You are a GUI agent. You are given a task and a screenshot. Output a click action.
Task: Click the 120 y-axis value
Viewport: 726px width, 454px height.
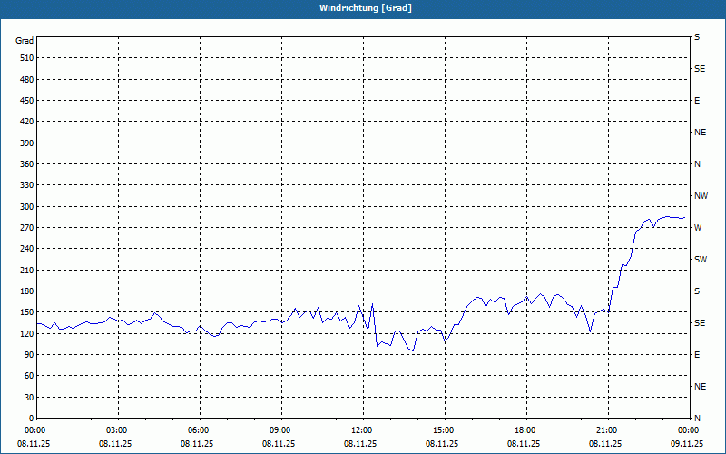[27, 333]
